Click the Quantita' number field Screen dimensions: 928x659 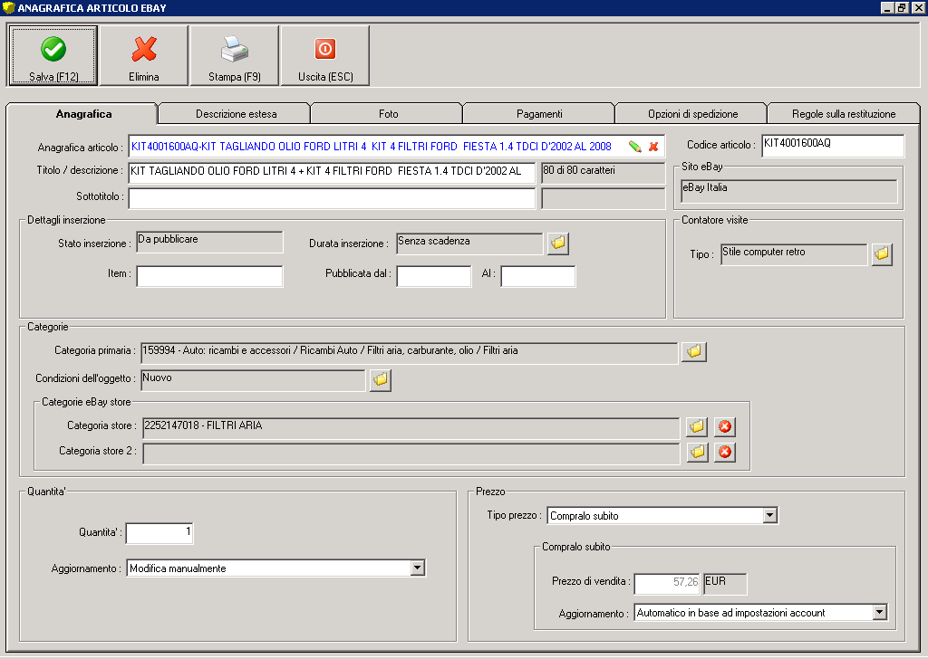pyautogui.click(x=159, y=533)
